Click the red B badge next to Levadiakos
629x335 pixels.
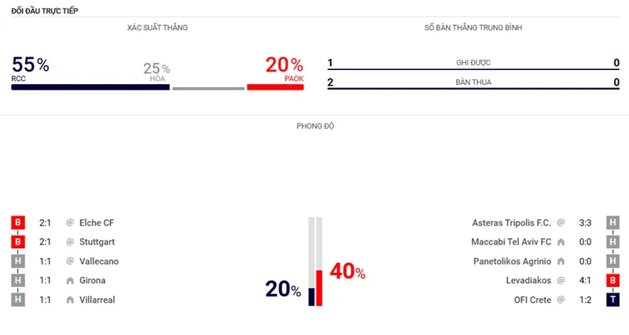point(611,280)
